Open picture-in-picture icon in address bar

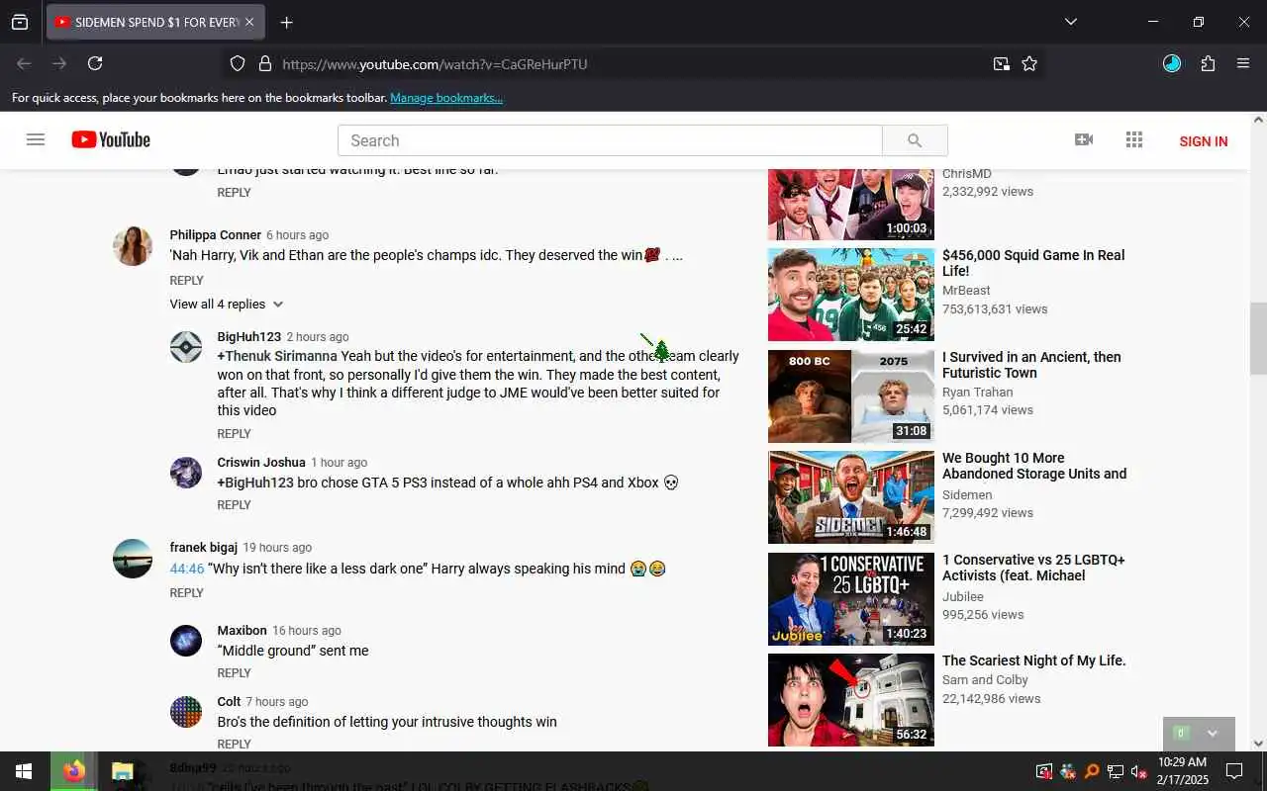pos(1002,63)
